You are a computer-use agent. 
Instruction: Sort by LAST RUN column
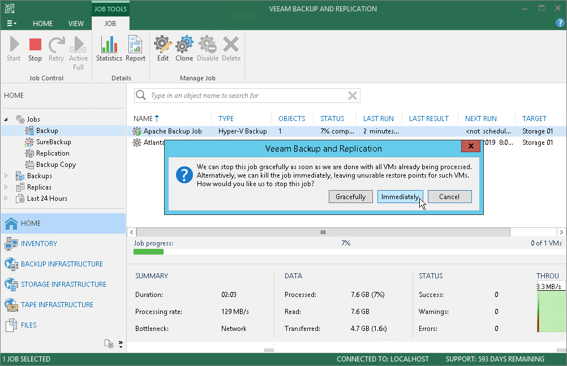click(379, 118)
